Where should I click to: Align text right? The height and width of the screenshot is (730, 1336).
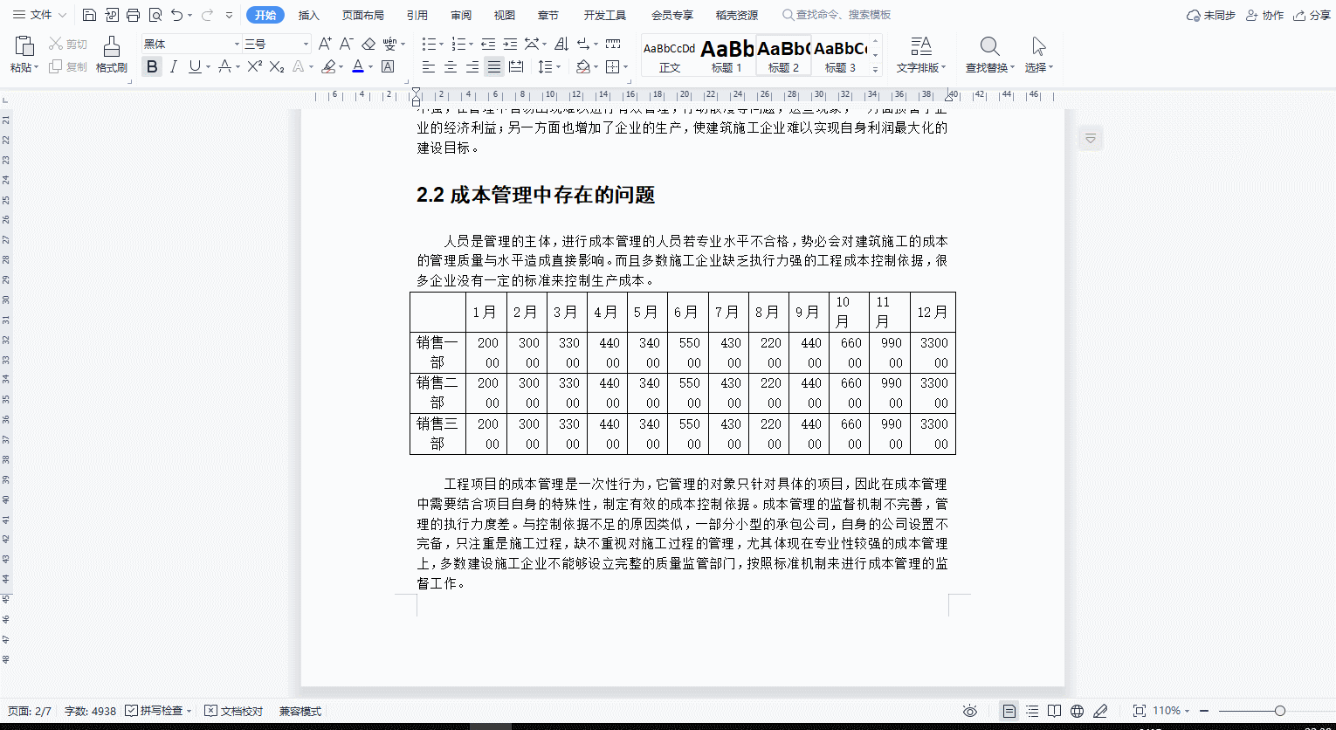(x=472, y=66)
